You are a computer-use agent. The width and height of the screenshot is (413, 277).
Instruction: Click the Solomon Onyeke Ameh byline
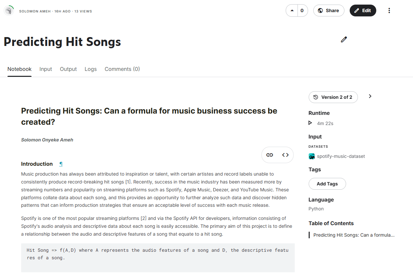[x=47, y=140]
